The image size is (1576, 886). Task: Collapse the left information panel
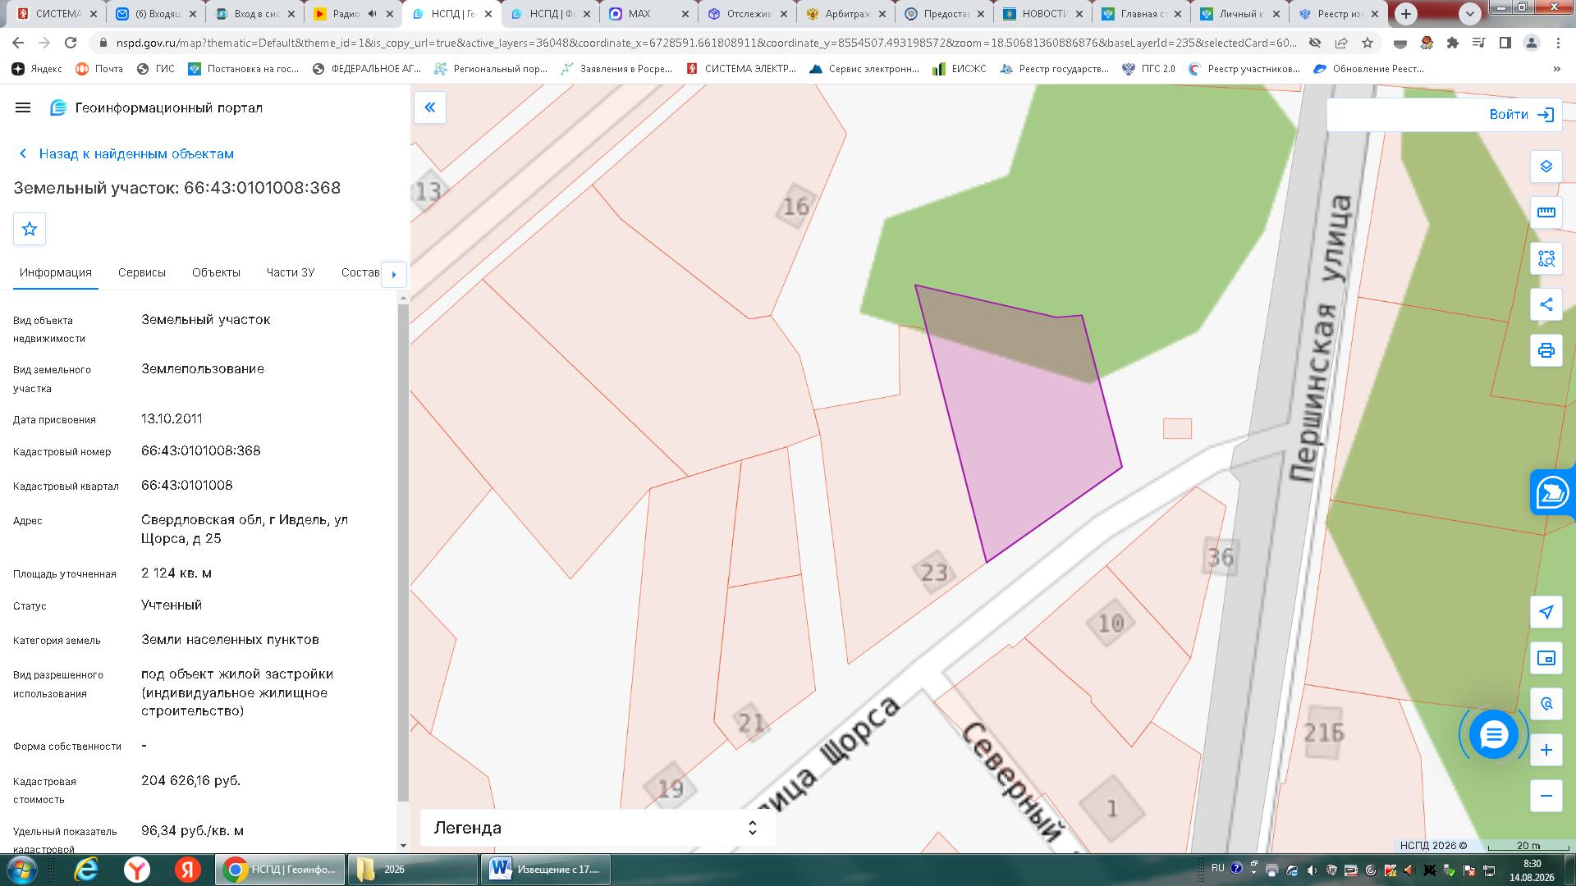(x=430, y=107)
